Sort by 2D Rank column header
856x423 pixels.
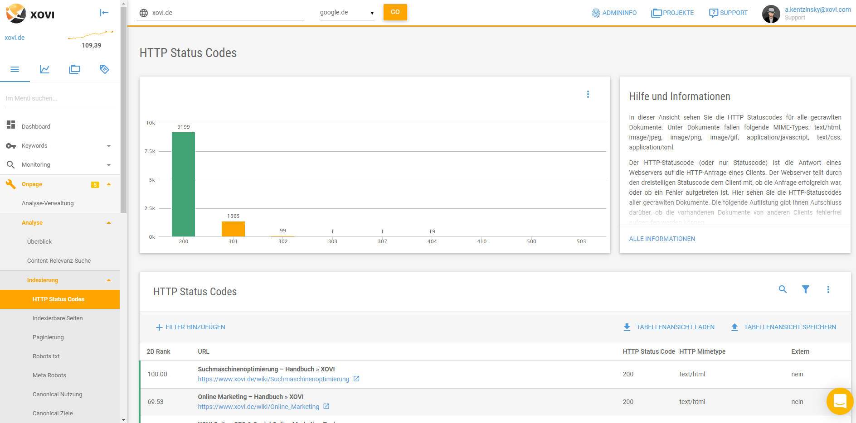(159, 351)
